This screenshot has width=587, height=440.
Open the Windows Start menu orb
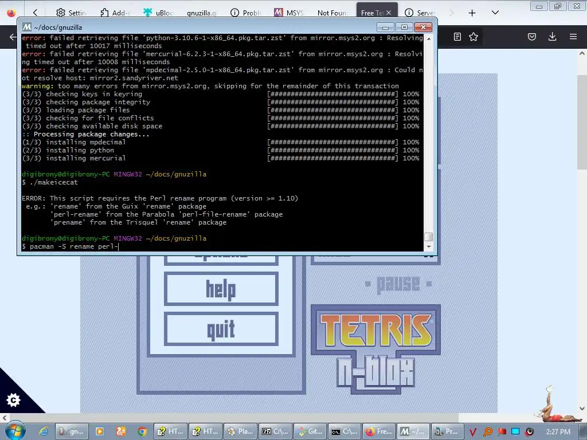click(15, 431)
